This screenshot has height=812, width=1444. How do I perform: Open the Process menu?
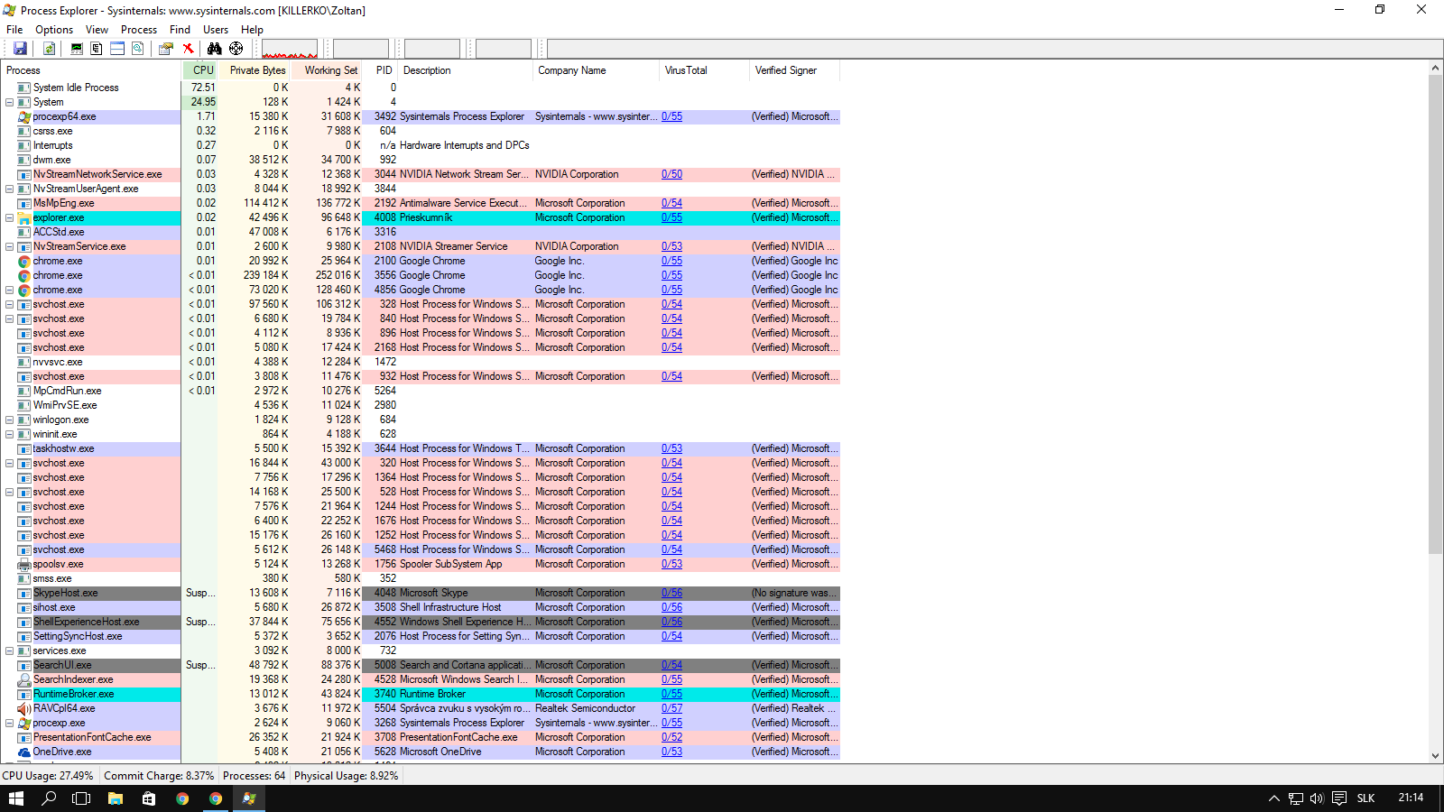[139, 30]
